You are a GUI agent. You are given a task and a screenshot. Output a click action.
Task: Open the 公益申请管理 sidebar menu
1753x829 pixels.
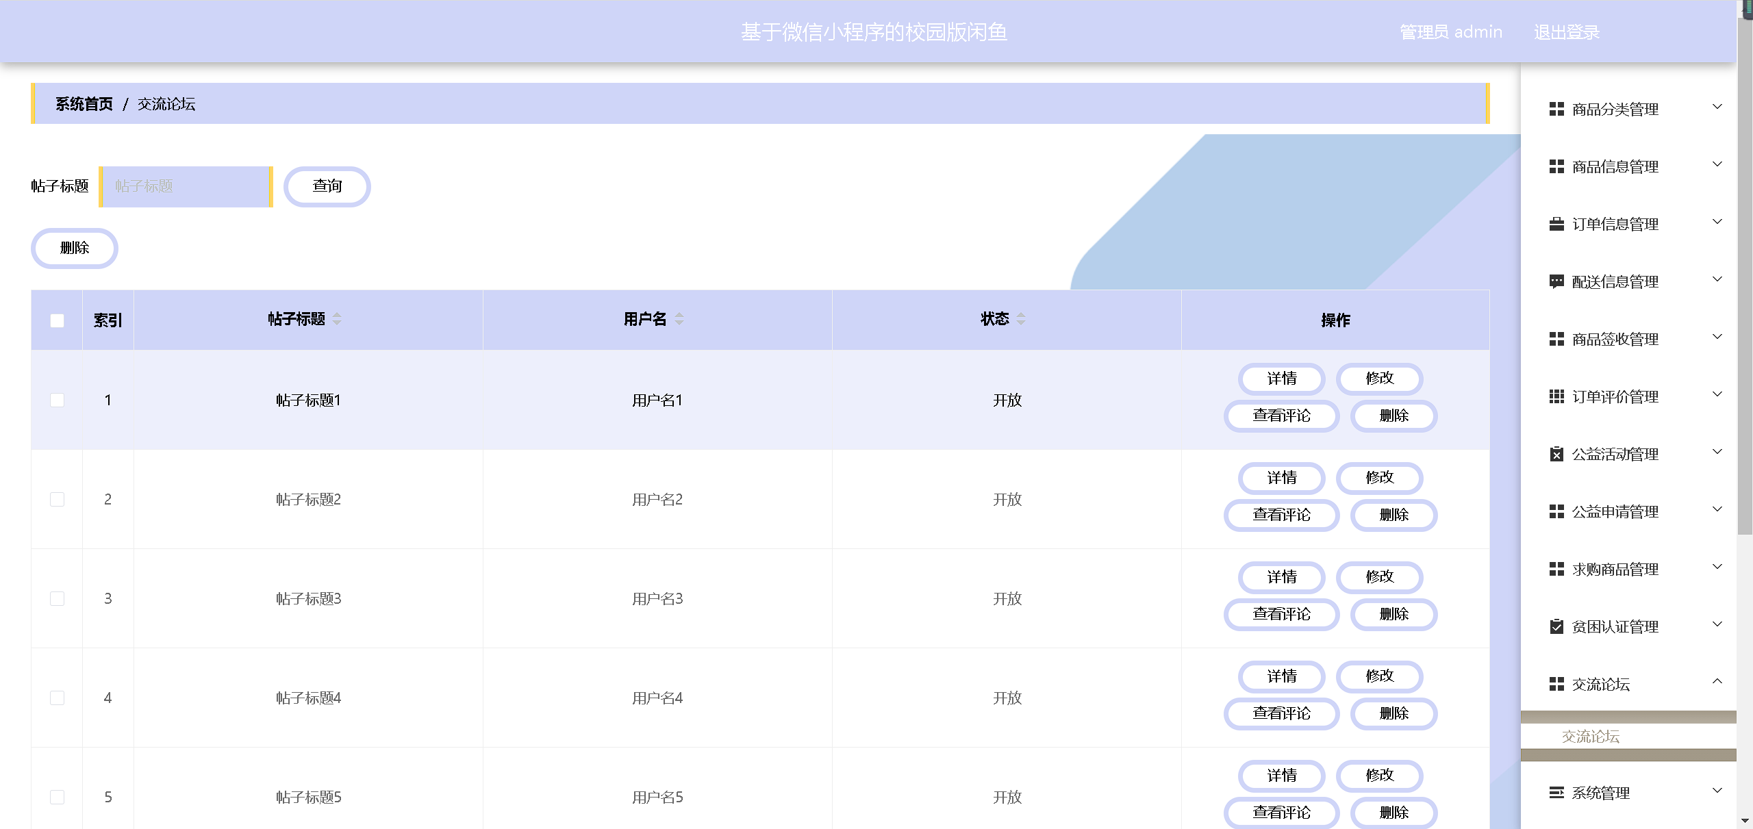click(x=1615, y=511)
